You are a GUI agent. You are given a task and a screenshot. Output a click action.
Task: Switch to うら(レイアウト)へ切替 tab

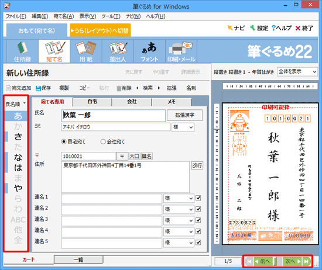coord(100,30)
